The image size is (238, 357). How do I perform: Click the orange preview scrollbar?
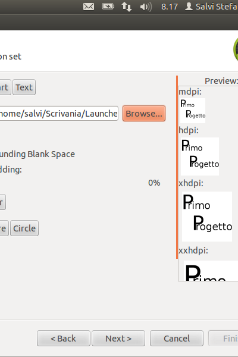pos(177,167)
